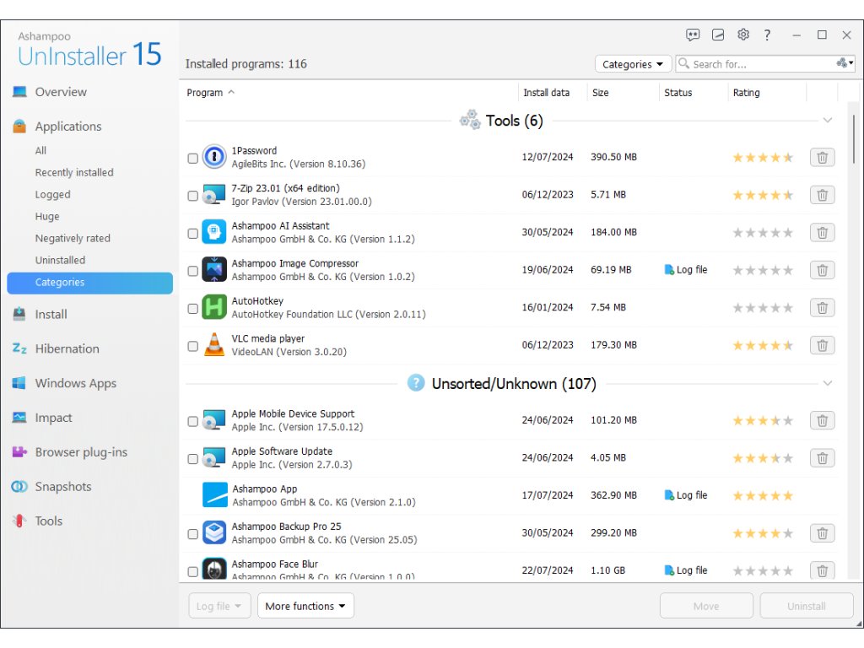The width and height of the screenshot is (864, 648).
Task: Check the 1Password checkbox
Action: 193,158
